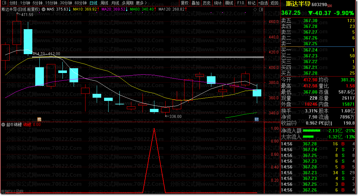Click the 榜 badge marker on chart
The image size is (359, 196).
(x=39, y=119)
